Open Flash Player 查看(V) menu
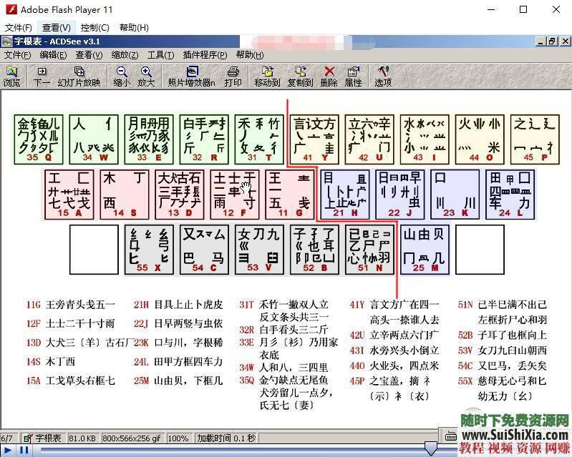Viewport: 572px width, 457px height. 56,28
